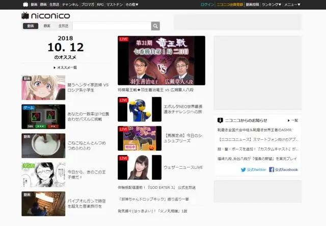
Task: Open the 竜王戦 shogi LIVE thumbnail
Action: (161, 60)
